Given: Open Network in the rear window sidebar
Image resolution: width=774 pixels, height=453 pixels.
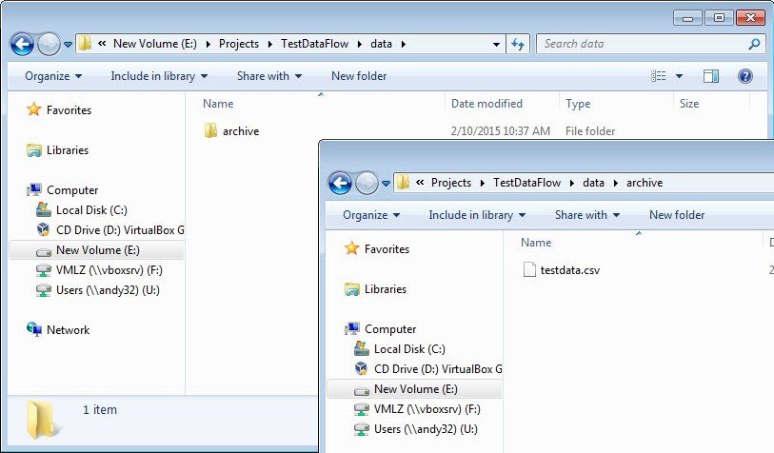Looking at the screenshot, I should point(68,330).
